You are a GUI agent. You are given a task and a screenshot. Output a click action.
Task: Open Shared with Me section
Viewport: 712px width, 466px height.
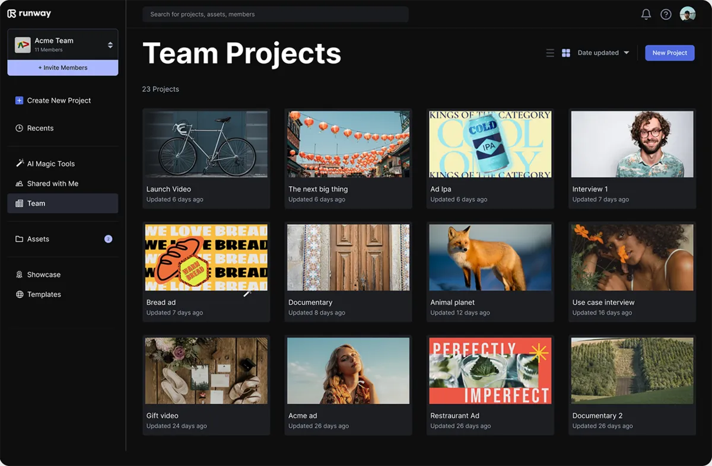[x=52, y=184]
